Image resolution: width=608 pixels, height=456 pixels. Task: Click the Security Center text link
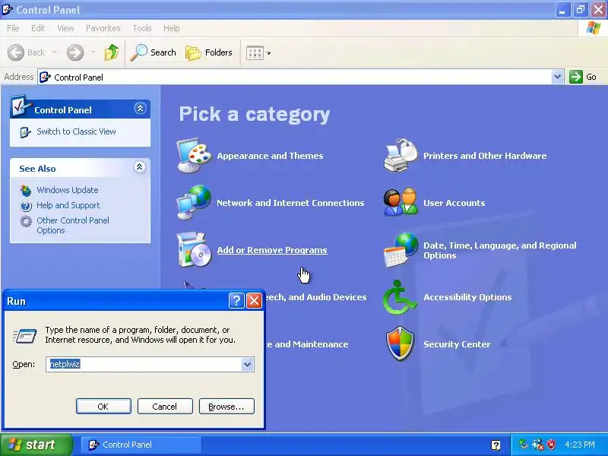click(457, 344)
